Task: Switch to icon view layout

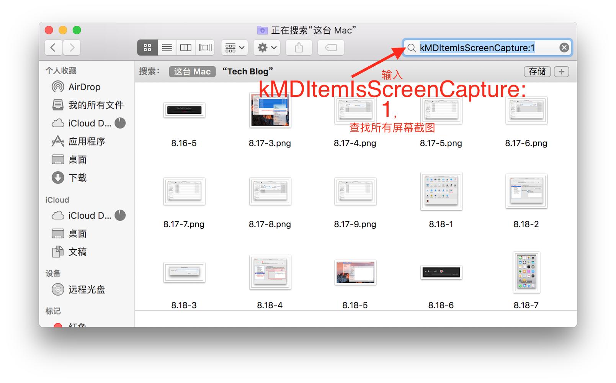Action: [147, 47]
